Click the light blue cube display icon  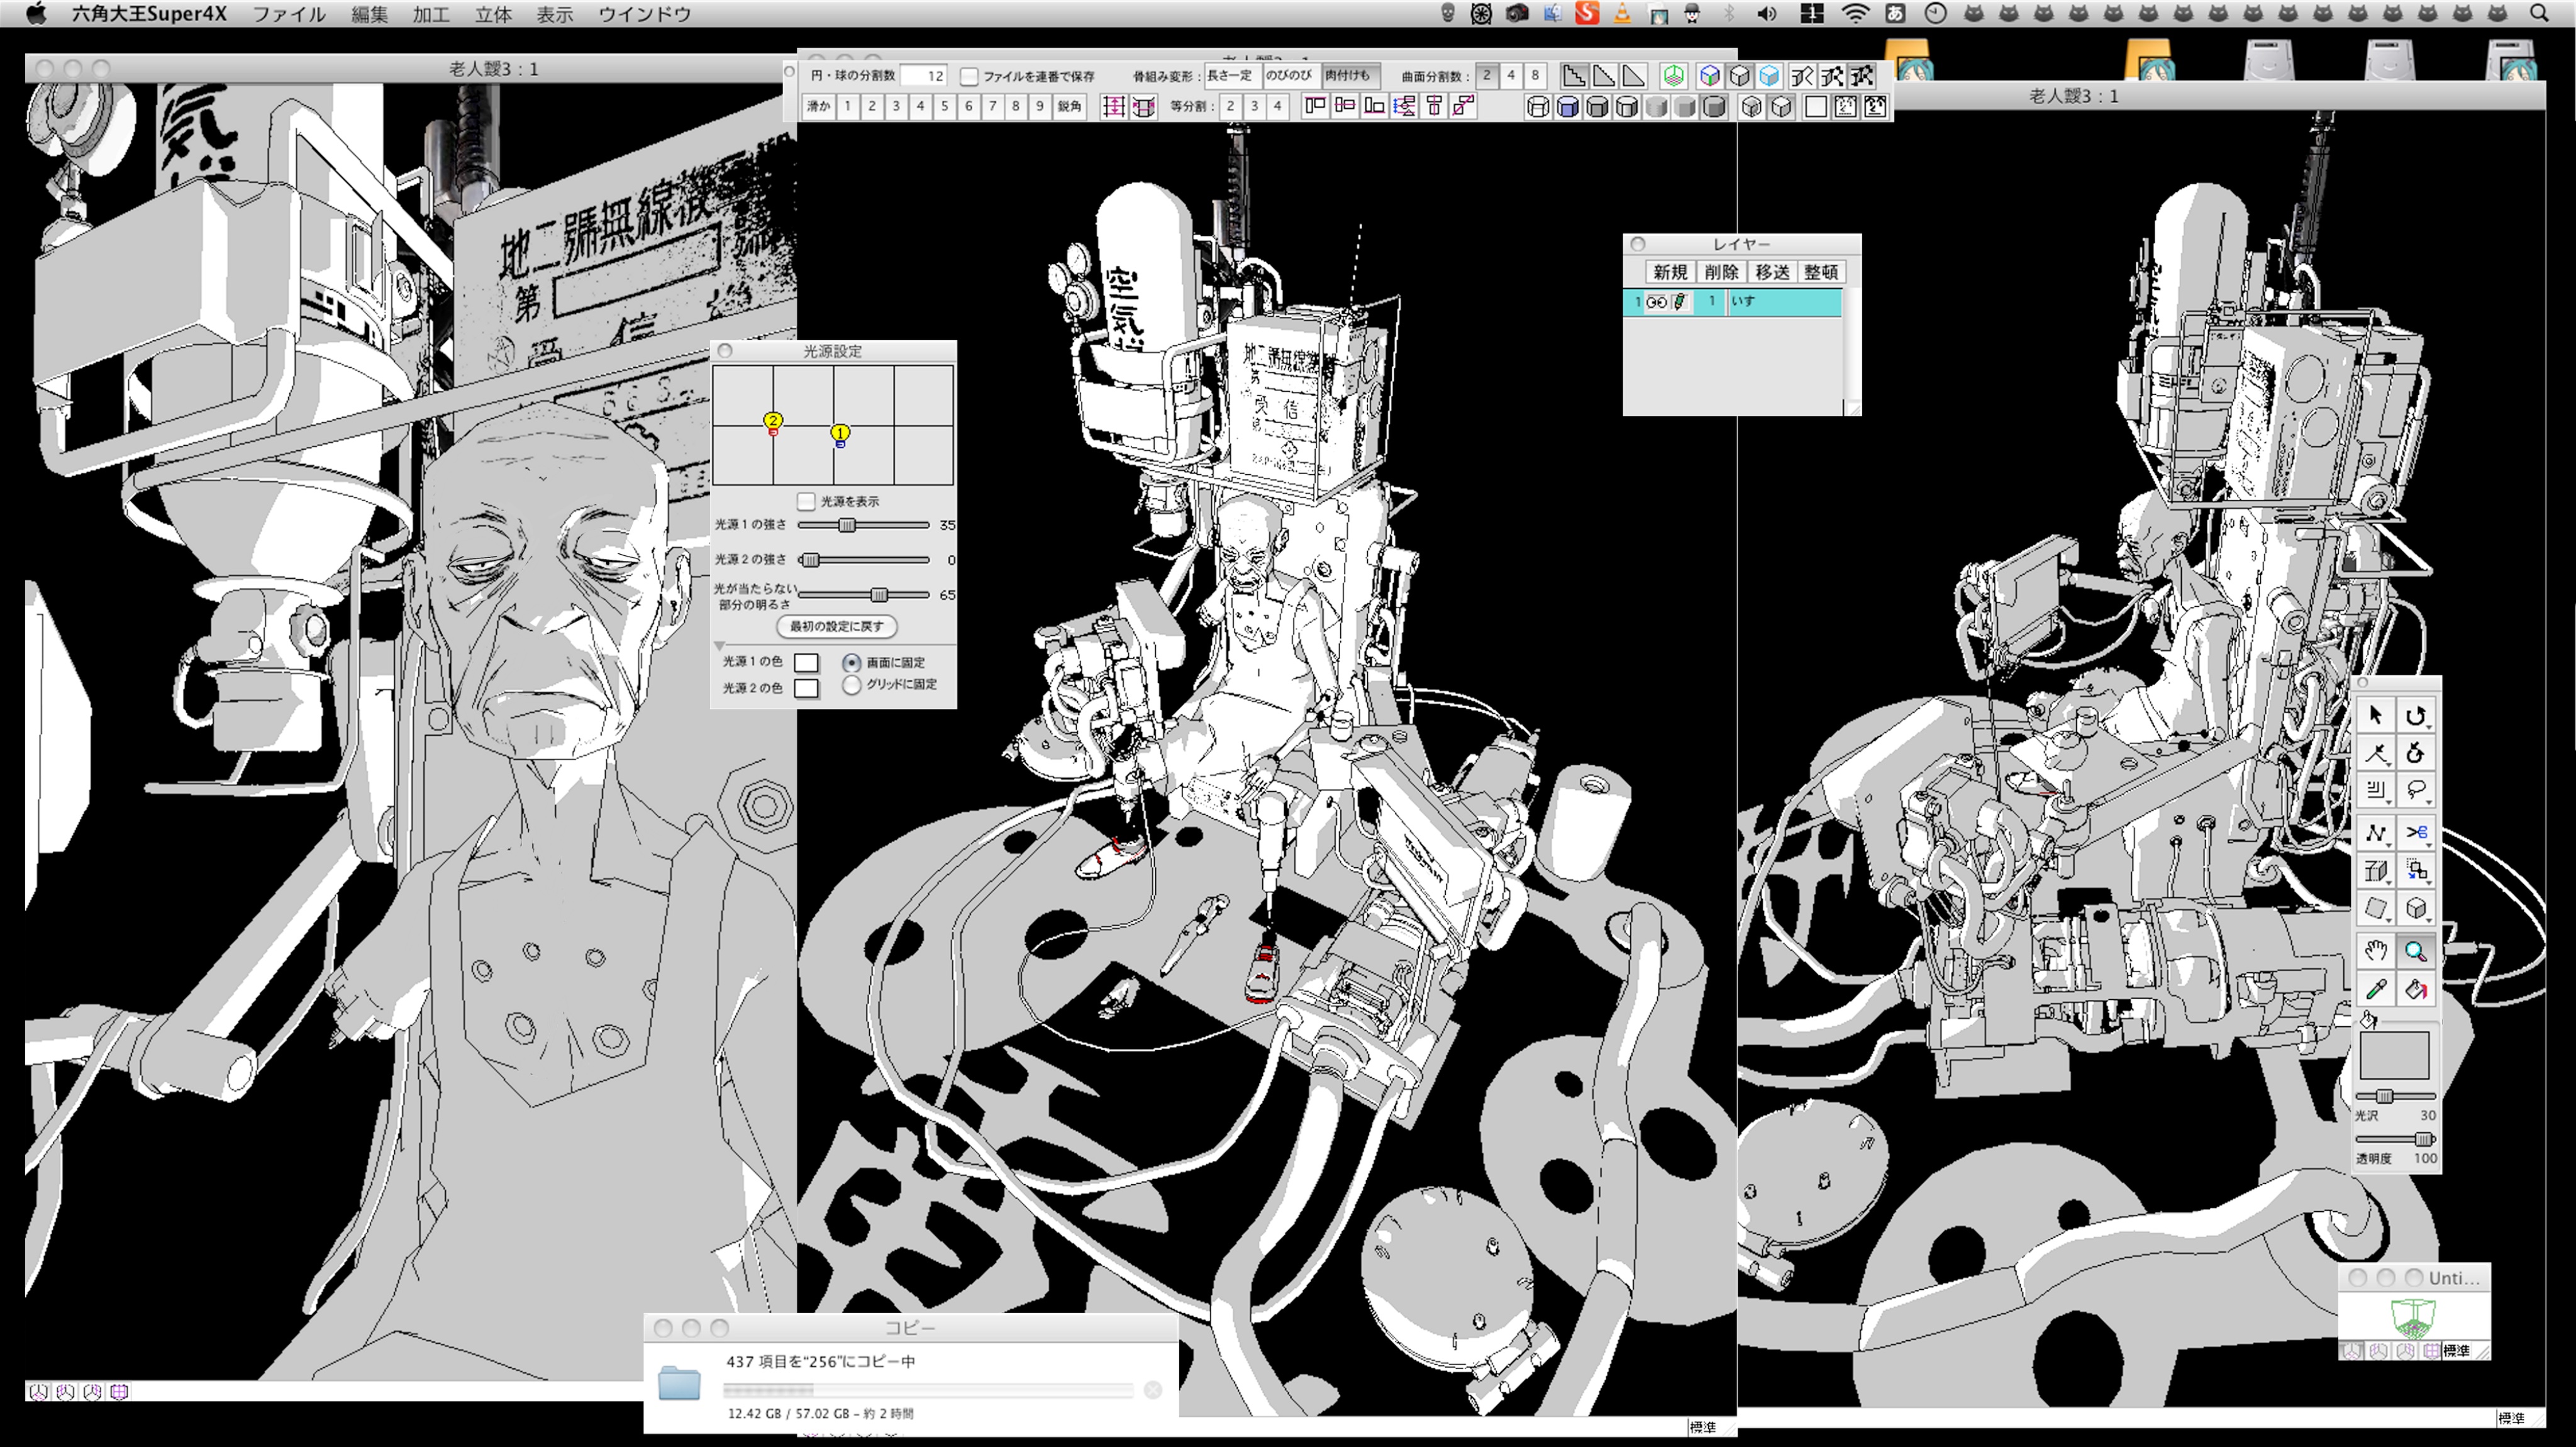[1769, 76]
